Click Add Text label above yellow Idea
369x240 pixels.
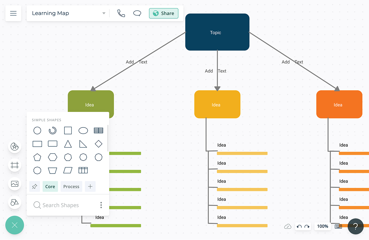point(215,71)
